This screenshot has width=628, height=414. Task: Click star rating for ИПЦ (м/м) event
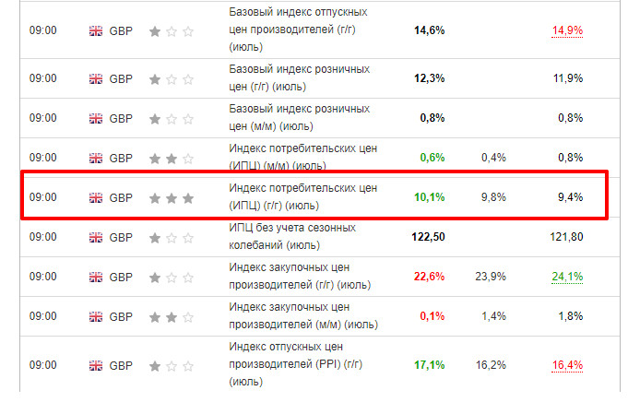pyautogui.click(x=172, y=158)
